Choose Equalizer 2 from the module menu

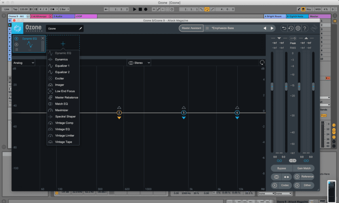click(x=63, y=72)
